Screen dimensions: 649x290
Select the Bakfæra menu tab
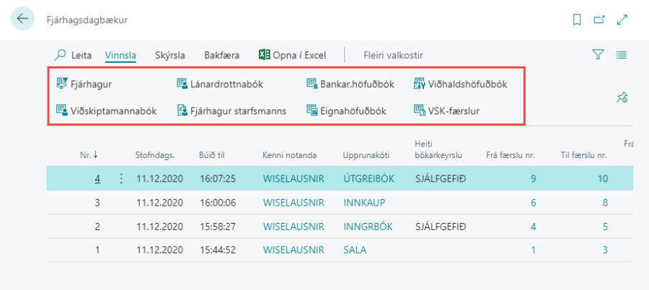(x=220, y=55)
